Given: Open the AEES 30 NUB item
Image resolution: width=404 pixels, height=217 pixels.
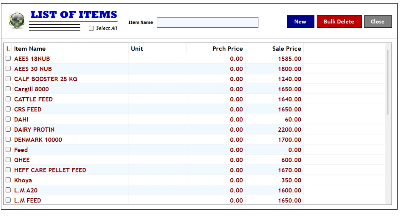Looking at the screenshot, I should (33, 69).
